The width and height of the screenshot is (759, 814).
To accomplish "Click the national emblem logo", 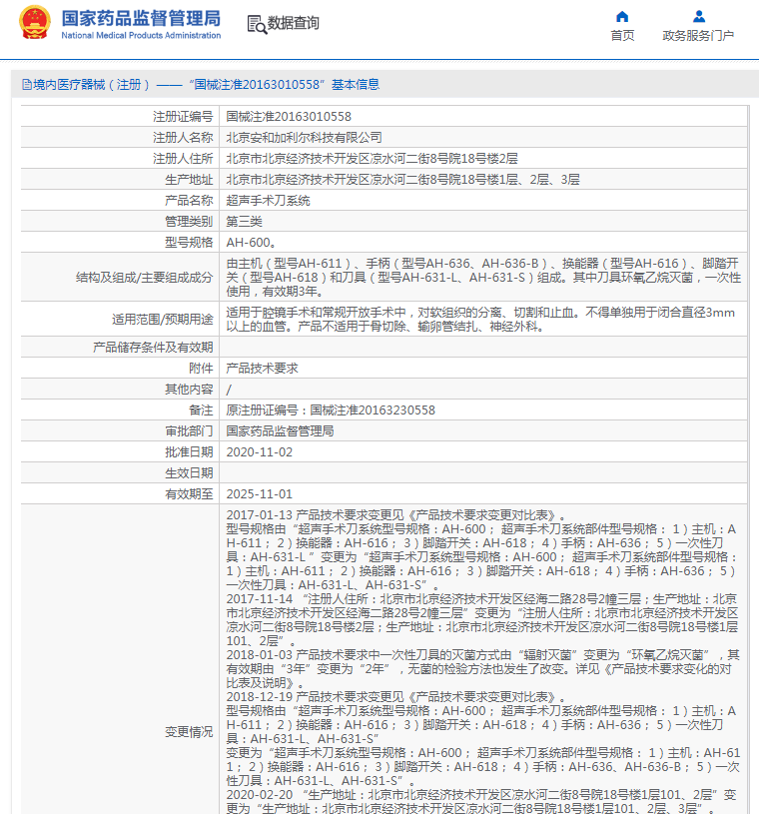I will click(x=35, y=23).
